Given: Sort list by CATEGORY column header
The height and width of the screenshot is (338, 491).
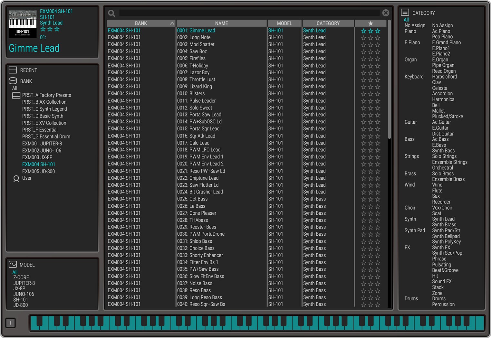Looking at the screenshot, I should click(x=328, y=23).
